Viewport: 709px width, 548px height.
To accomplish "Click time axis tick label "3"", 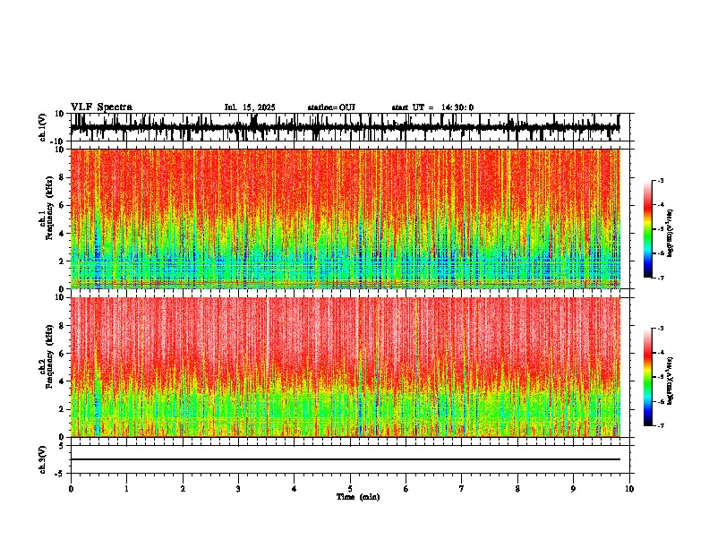I will click(238, 489).
